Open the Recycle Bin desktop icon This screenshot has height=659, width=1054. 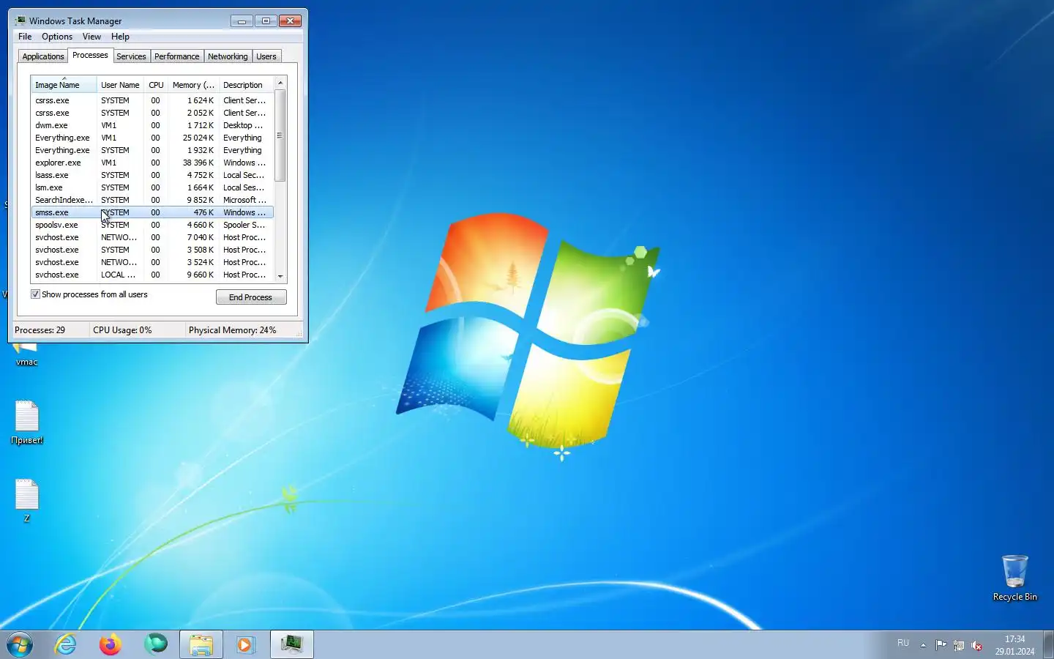click(1014, 578)
